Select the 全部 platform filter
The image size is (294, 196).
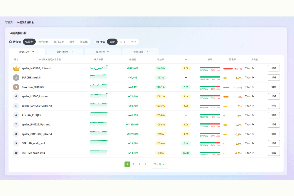point(112,42)
